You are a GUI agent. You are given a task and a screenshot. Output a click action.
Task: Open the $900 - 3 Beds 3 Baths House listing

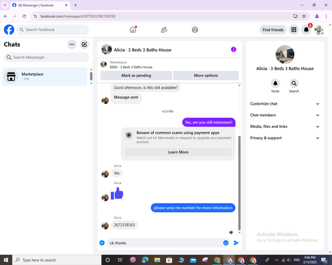pos(131,67)
